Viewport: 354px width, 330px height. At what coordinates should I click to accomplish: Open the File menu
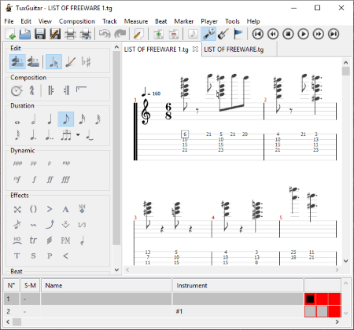tap(9, 21)
